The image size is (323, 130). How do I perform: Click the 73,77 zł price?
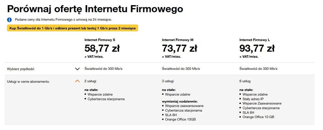179,49
